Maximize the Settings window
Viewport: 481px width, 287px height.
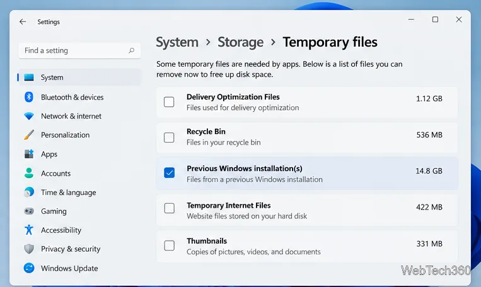[x=435, y=20]
